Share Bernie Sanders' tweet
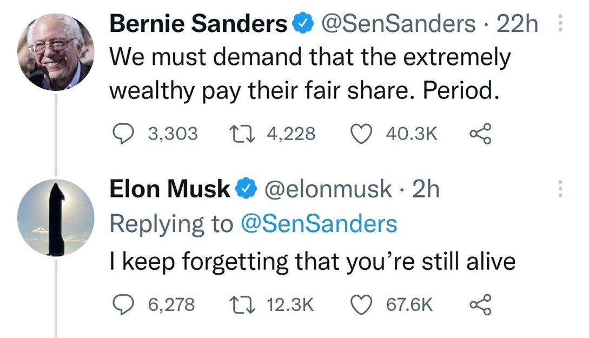 pyautogui.click(x=480, y=134)
